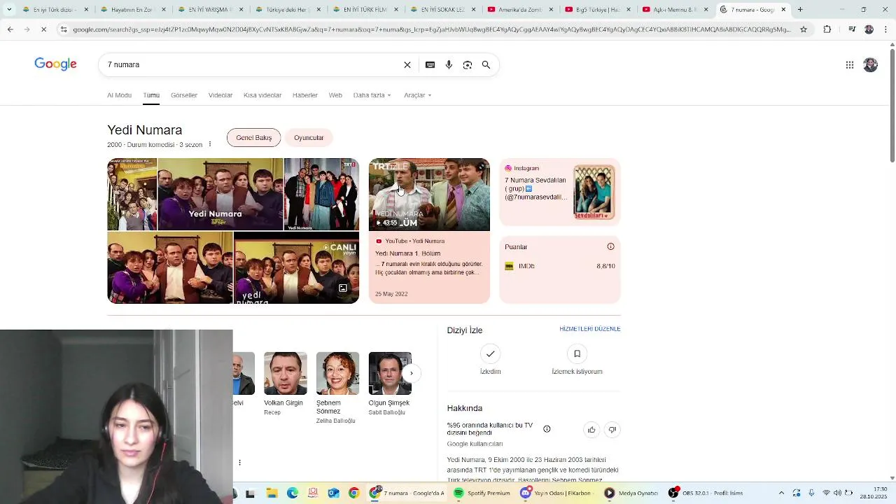The height and width of the screenshot is (504, 896).
Task: Go back to the previous page
Action: pyautogui.click(x=10, y=29)
